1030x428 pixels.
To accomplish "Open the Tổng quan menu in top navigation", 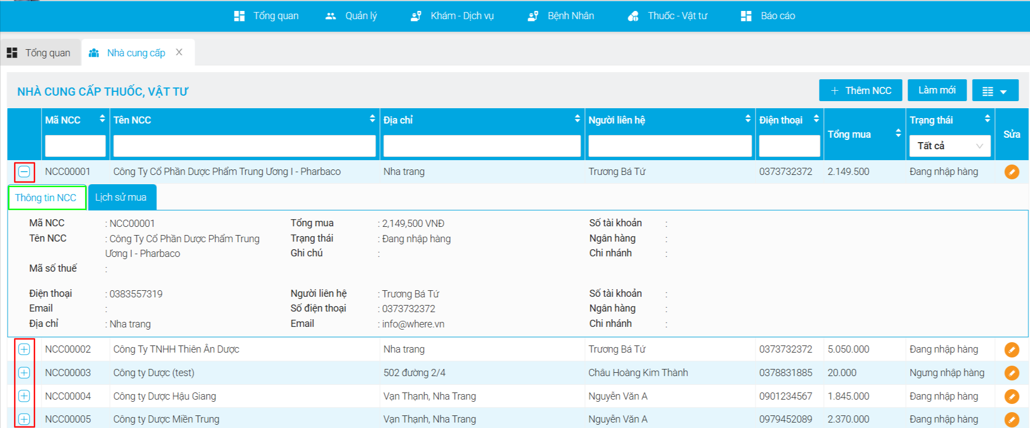I will click(x=266, y=16).
